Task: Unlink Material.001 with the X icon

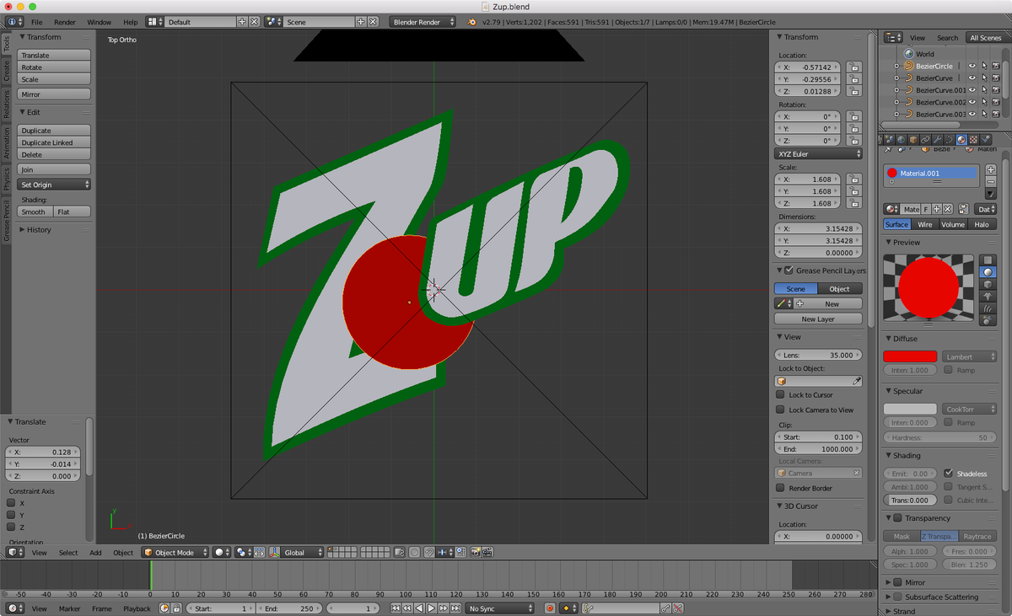Action: click(x=947, y=209)
